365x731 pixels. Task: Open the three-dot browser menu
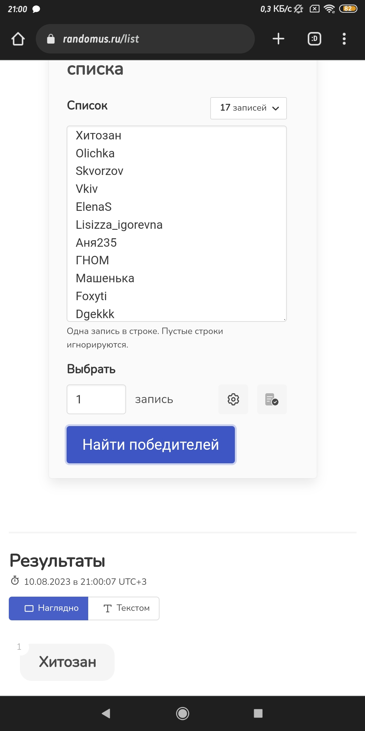(x=344, y=39)
